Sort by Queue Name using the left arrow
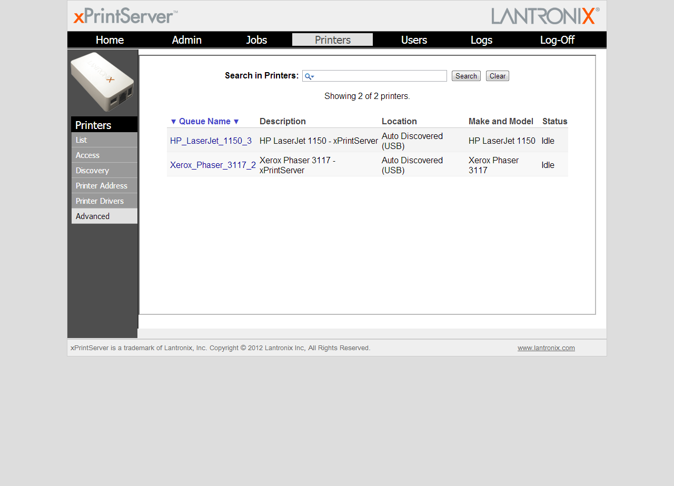The image size is (674, 486). click(173, 122)
